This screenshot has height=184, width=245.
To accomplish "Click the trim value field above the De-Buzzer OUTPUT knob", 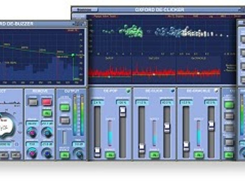I will click(x=78, y=144).
